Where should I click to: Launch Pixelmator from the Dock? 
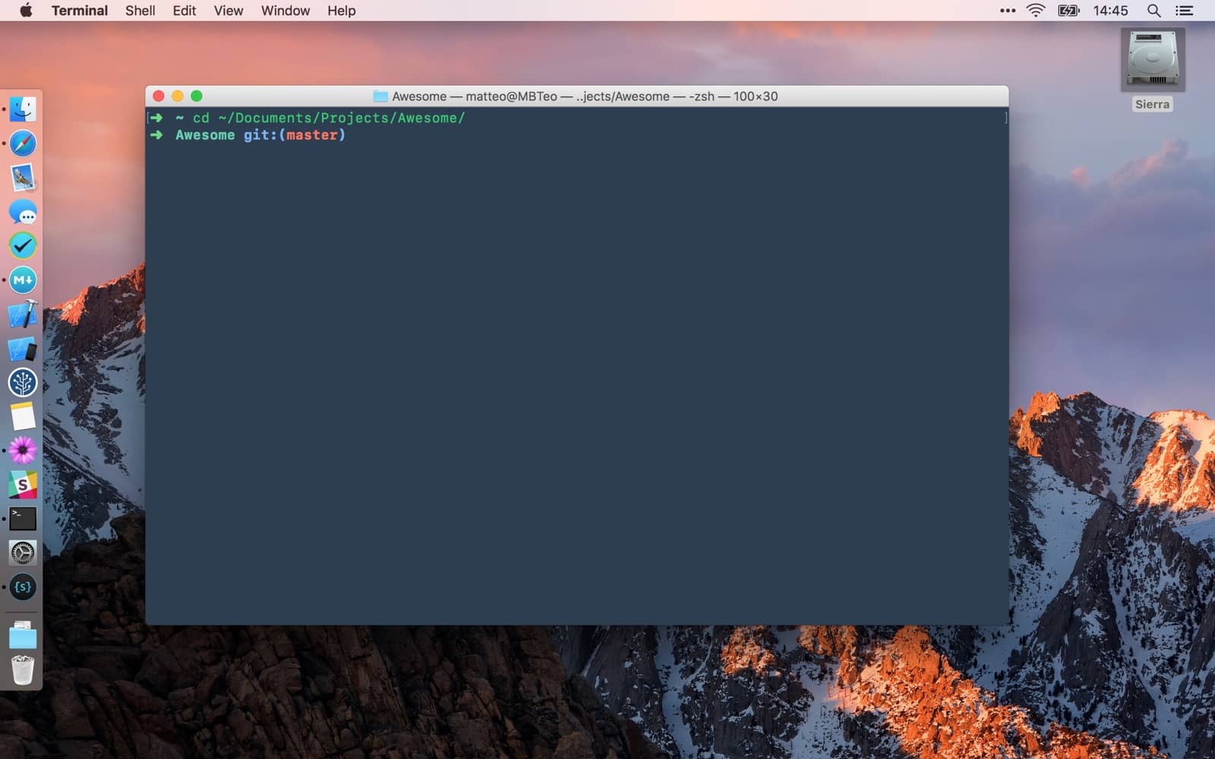click(x=22, y=450)
